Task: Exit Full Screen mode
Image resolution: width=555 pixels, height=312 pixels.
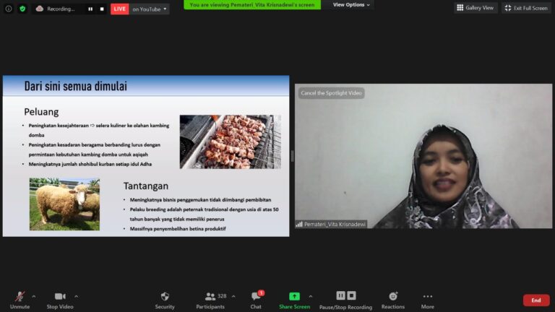Action: [526, 8]
